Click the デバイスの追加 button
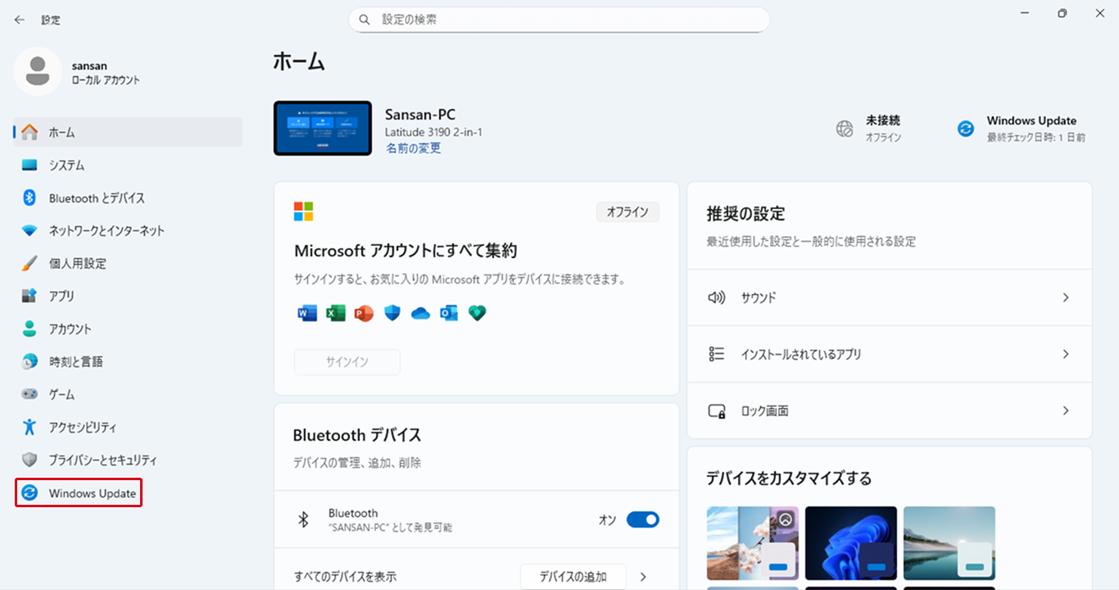Viewport: 1119px width, 590px height. tap(573, 577)
